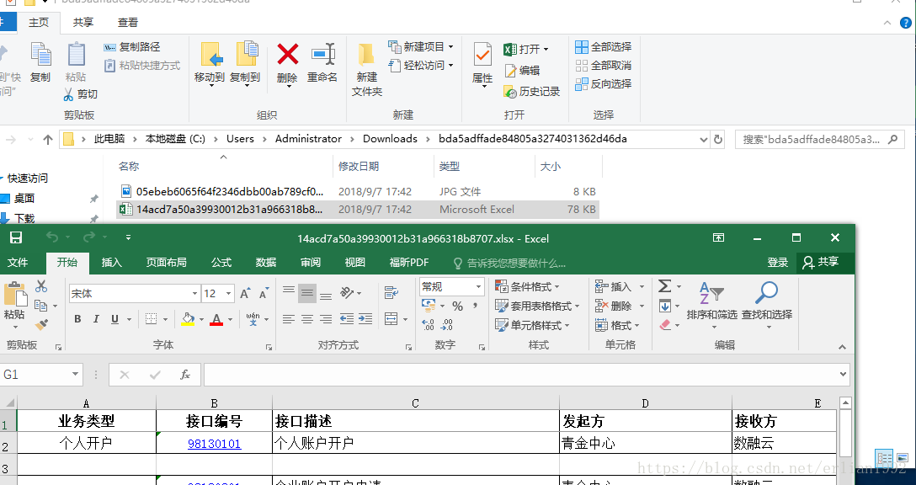Toggle Bold formatting in Excel

(x=77, y=319)
